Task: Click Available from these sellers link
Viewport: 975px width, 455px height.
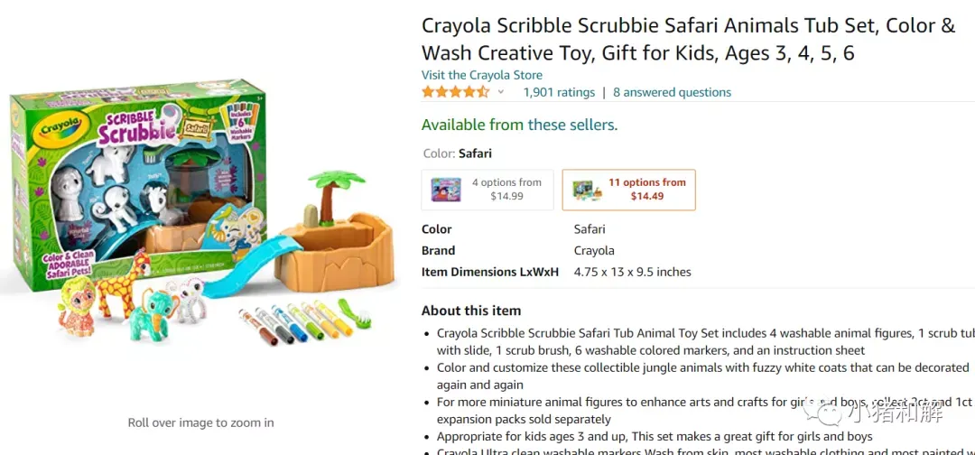Action: (520, 125)
